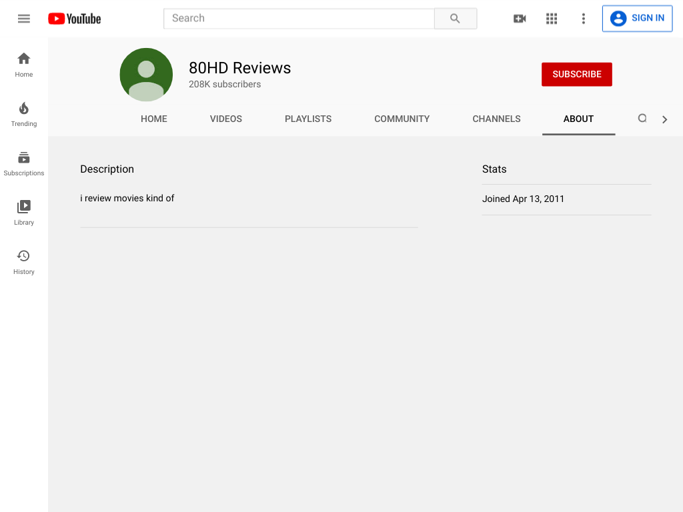The height and width of the screenshot is (512, 683).
Task: Open the create video camera icon
Action: tap(520, 18)
